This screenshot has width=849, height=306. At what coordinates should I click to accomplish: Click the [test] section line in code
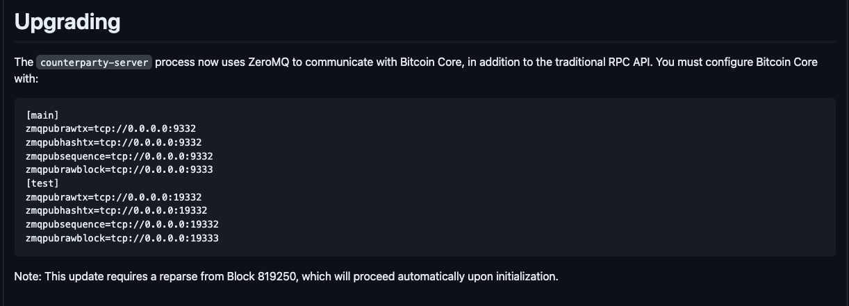click(42, 183)
